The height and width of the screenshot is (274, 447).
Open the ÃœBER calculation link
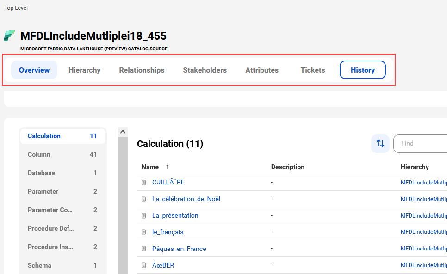pyautogui.click(x=163, y=265)
